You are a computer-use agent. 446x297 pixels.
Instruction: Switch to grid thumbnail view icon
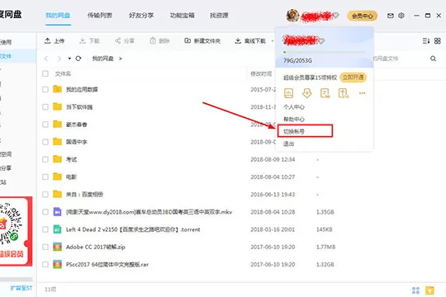(x=438, y=41)
